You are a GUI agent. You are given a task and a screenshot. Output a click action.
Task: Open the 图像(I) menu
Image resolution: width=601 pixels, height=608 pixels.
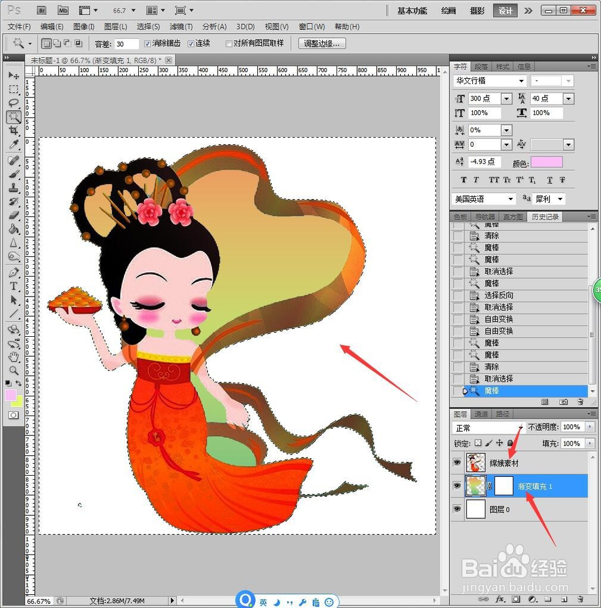pyautogui.click(x=84, y=26)
